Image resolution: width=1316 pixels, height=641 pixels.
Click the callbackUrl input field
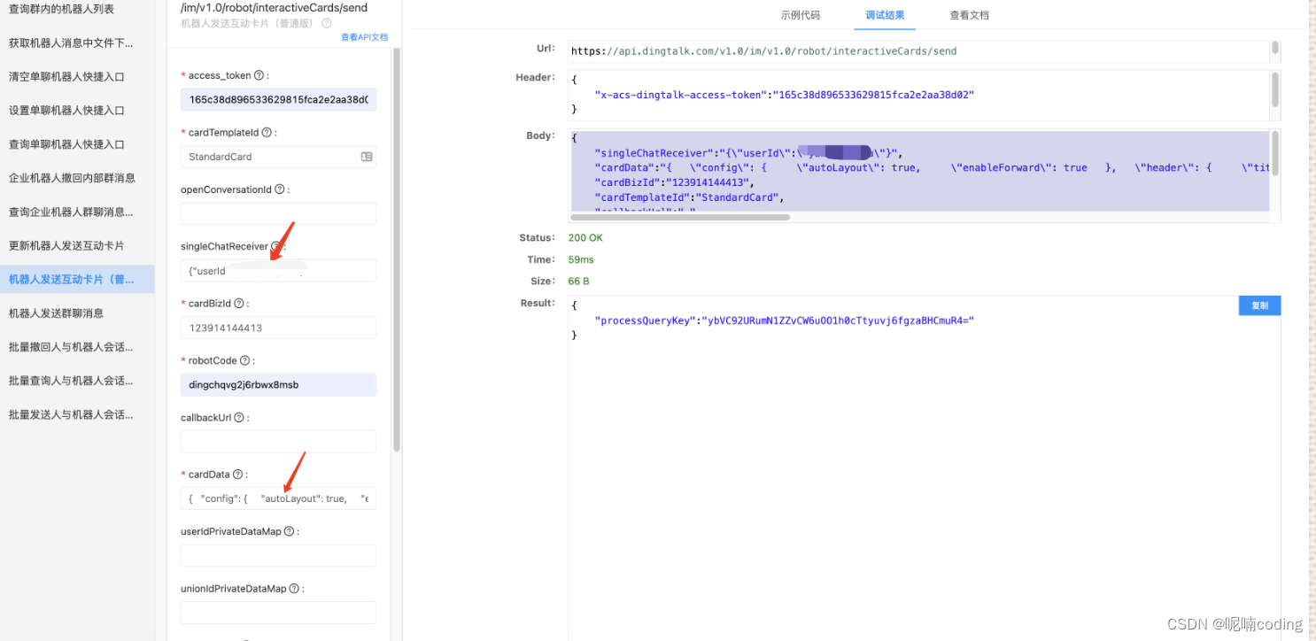(x=279, y=442)
